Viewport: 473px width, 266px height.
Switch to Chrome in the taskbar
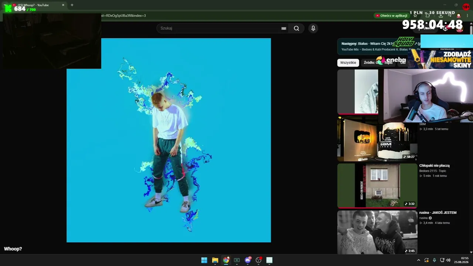pyautogui.click(x=226, y=260)
